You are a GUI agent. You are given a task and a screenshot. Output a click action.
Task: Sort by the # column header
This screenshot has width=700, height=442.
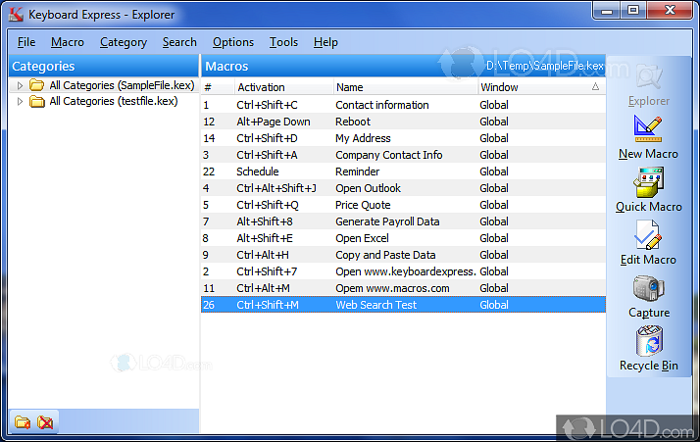(218, 87)
